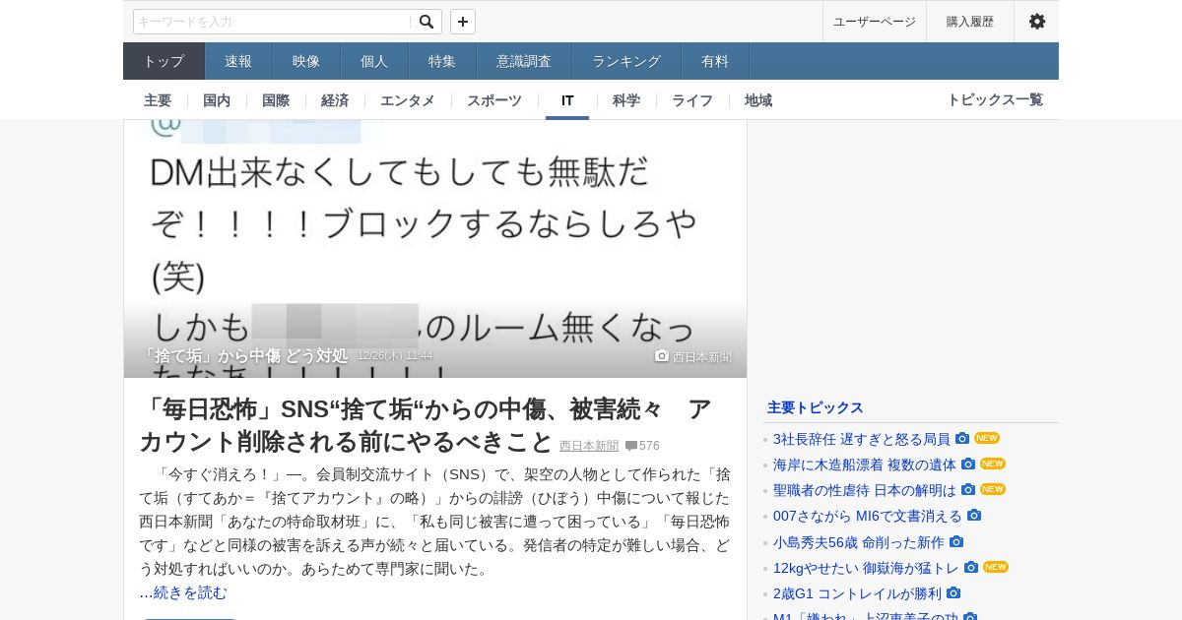Open 購入履歴 link
Viewport: 1182px width, 620px height.
[x=970, y=22]
